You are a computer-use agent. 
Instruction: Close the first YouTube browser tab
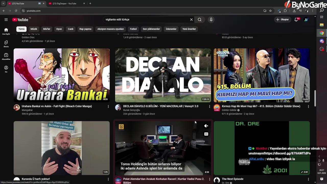tap(43, 4)
